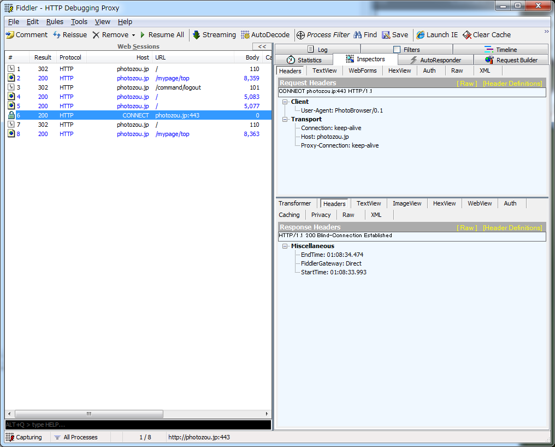Click the Remove X icon
This screenshot has height=447, width=555.
pyautogui.click(x=96, y=35)
